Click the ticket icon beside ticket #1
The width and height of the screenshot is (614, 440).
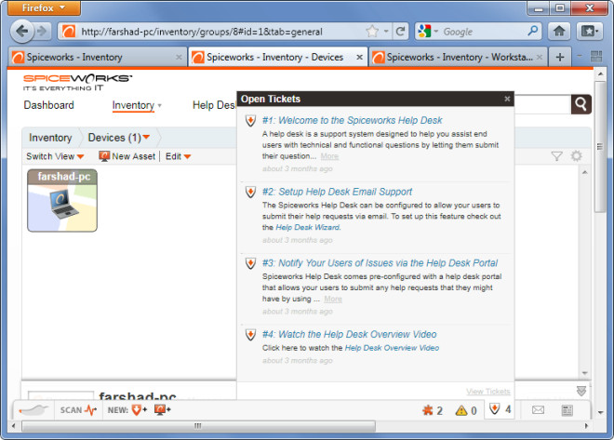click(250, 120)
